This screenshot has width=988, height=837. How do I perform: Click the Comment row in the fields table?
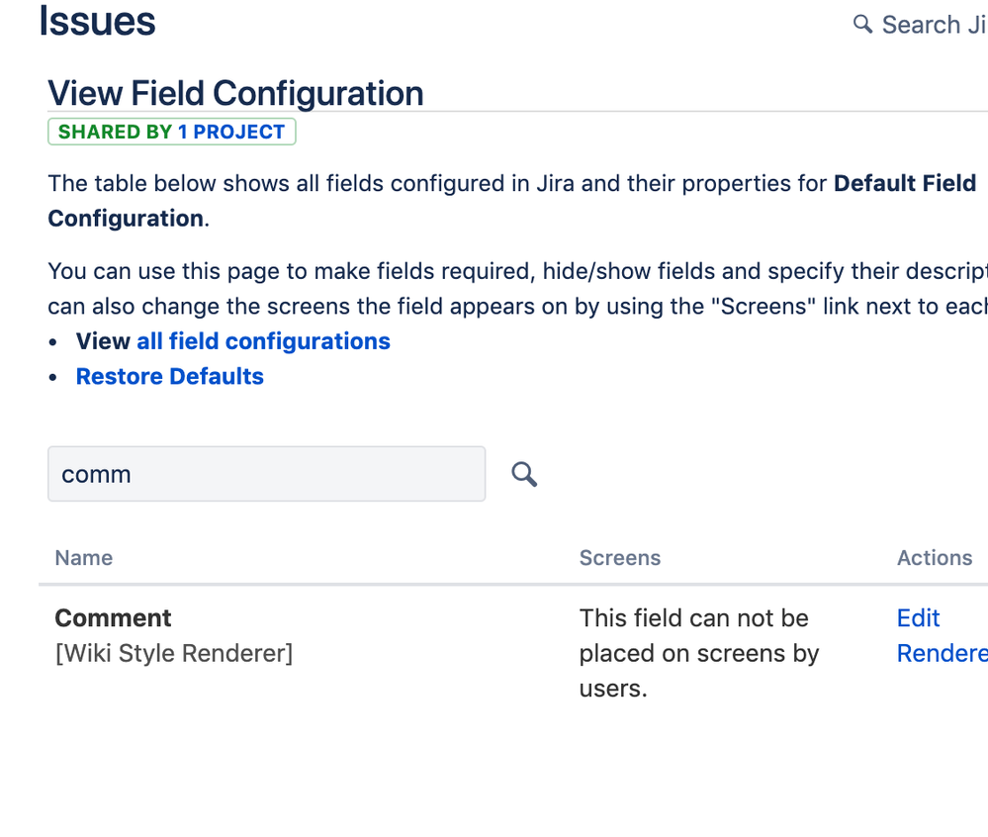(396, 653)
